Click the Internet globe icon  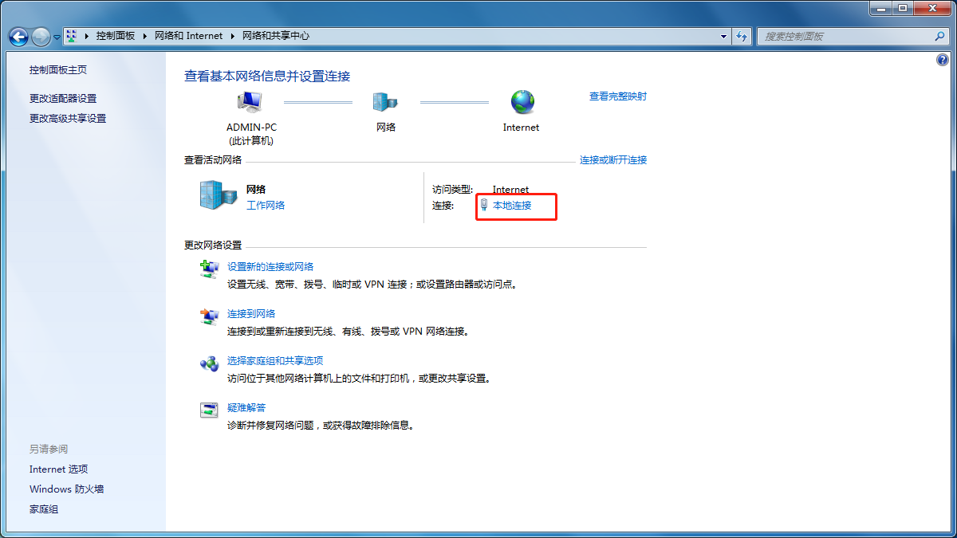pos(521,101)
